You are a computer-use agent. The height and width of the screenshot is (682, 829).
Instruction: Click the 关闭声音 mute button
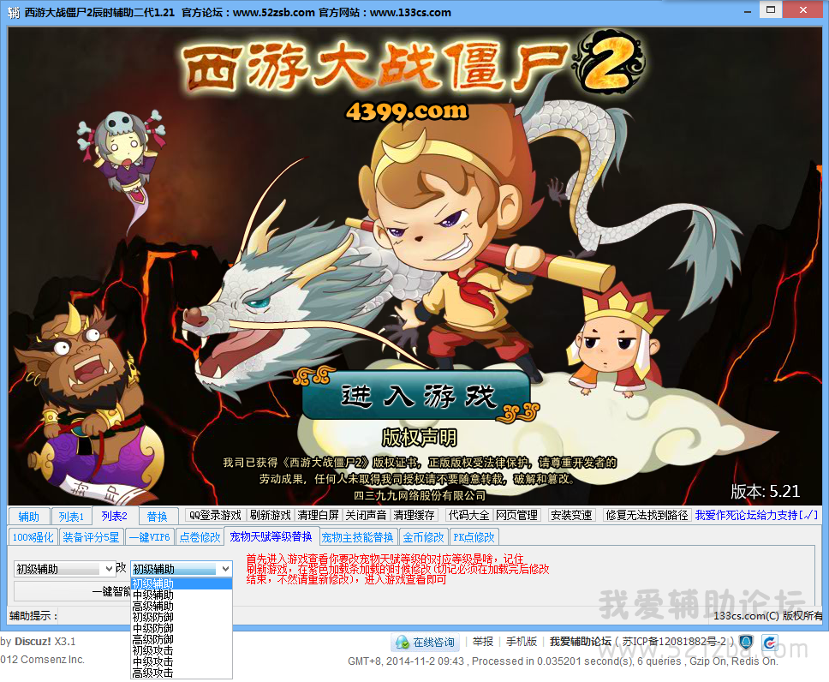(x=366, y=515)
